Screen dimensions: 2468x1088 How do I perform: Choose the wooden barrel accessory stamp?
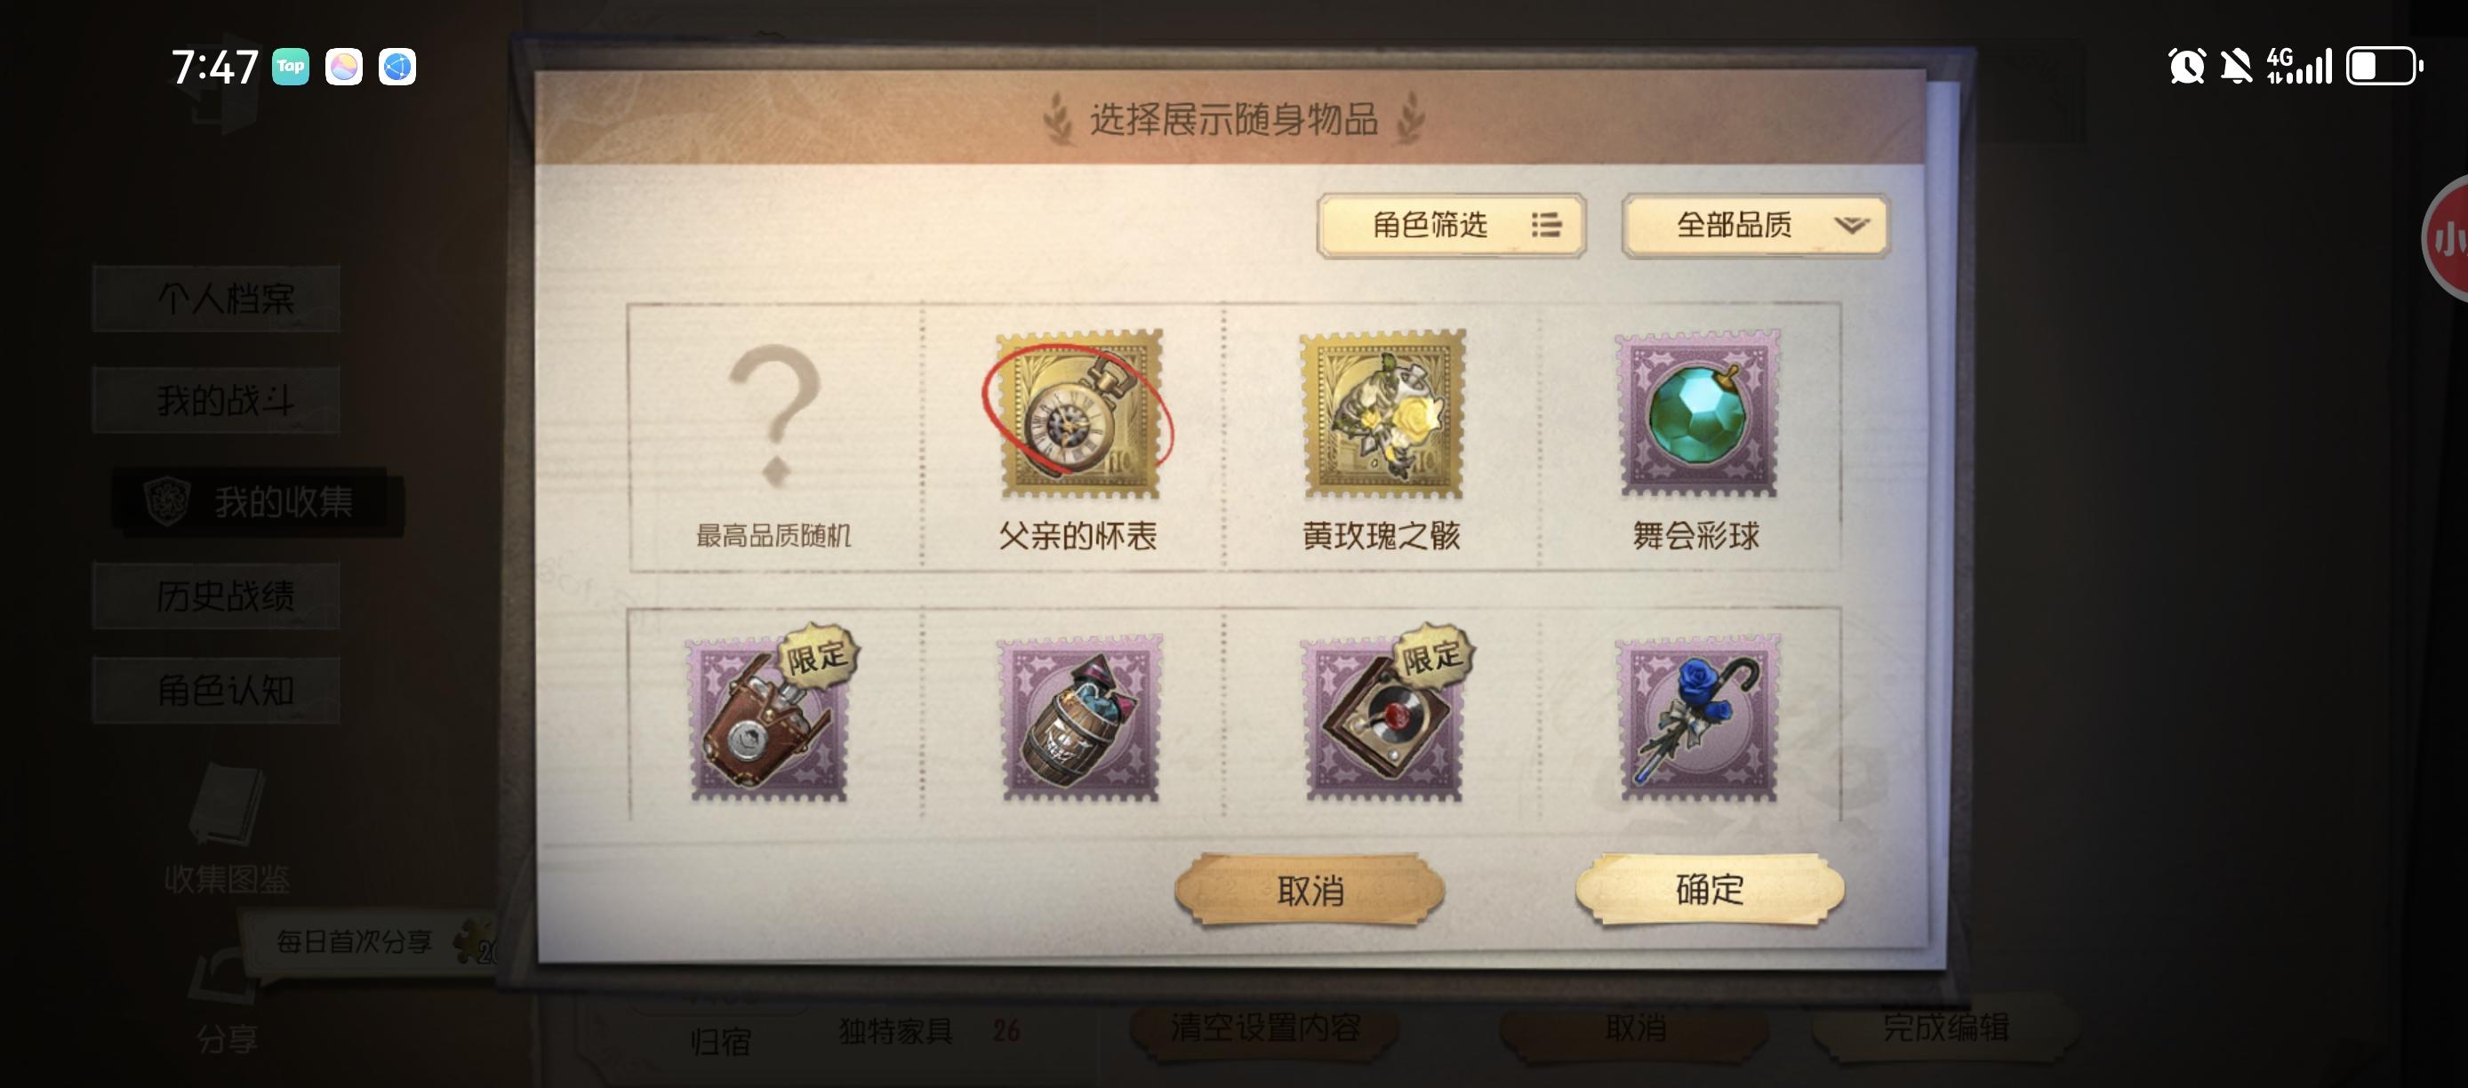[1078, 716]
